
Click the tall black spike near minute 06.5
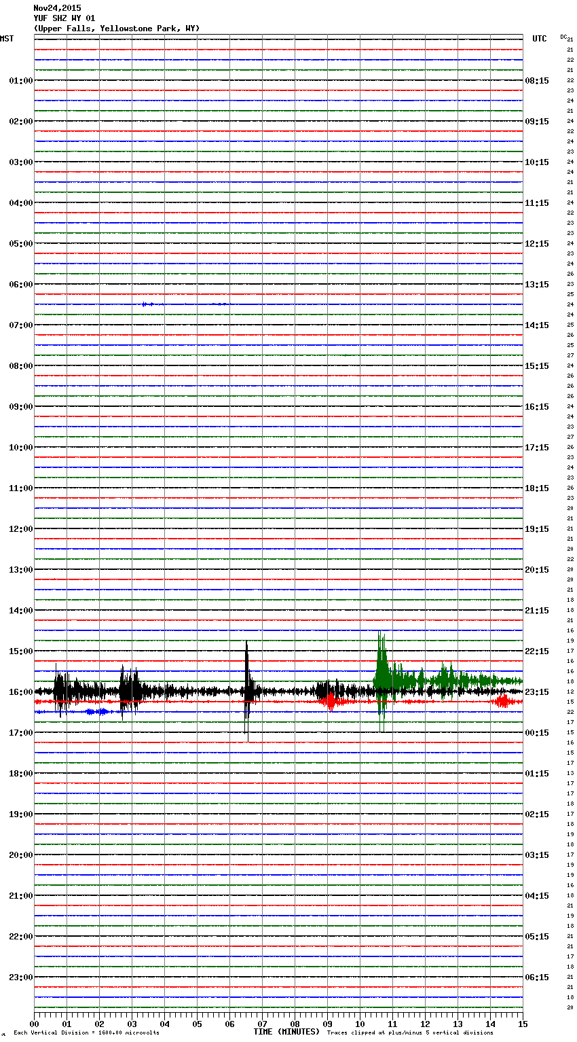pyautogui.click(x=247, y=691)
